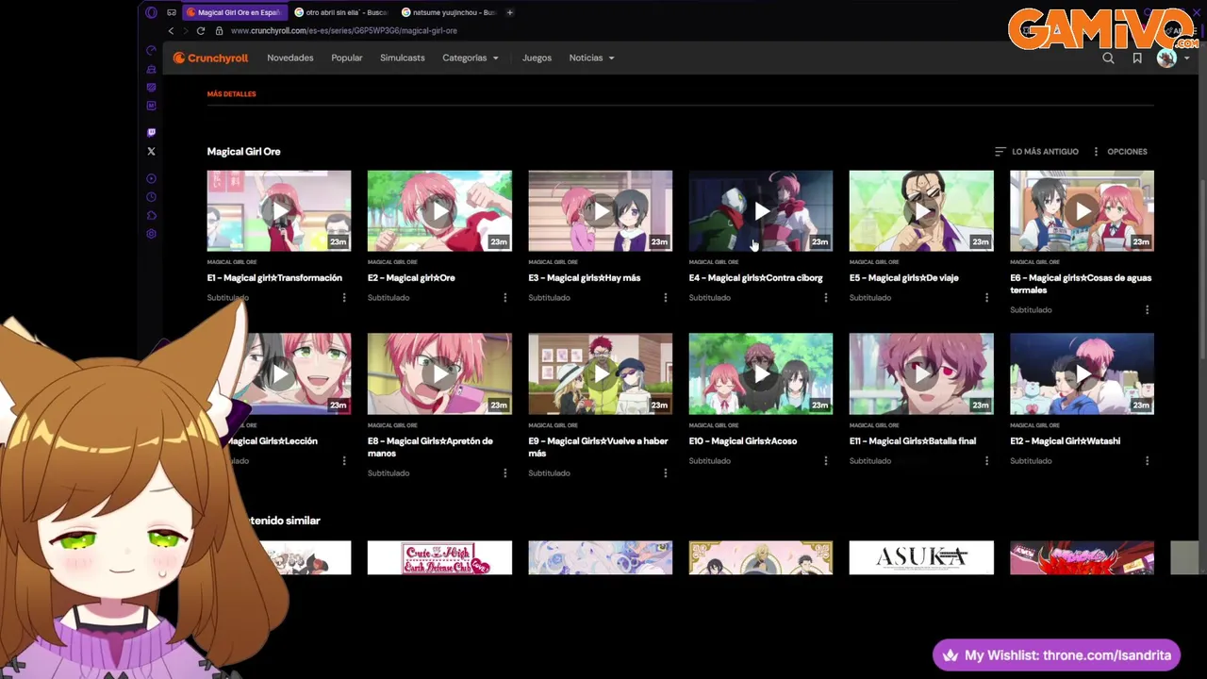Play episode 9 thumbnail

click(x=601, y=374)
